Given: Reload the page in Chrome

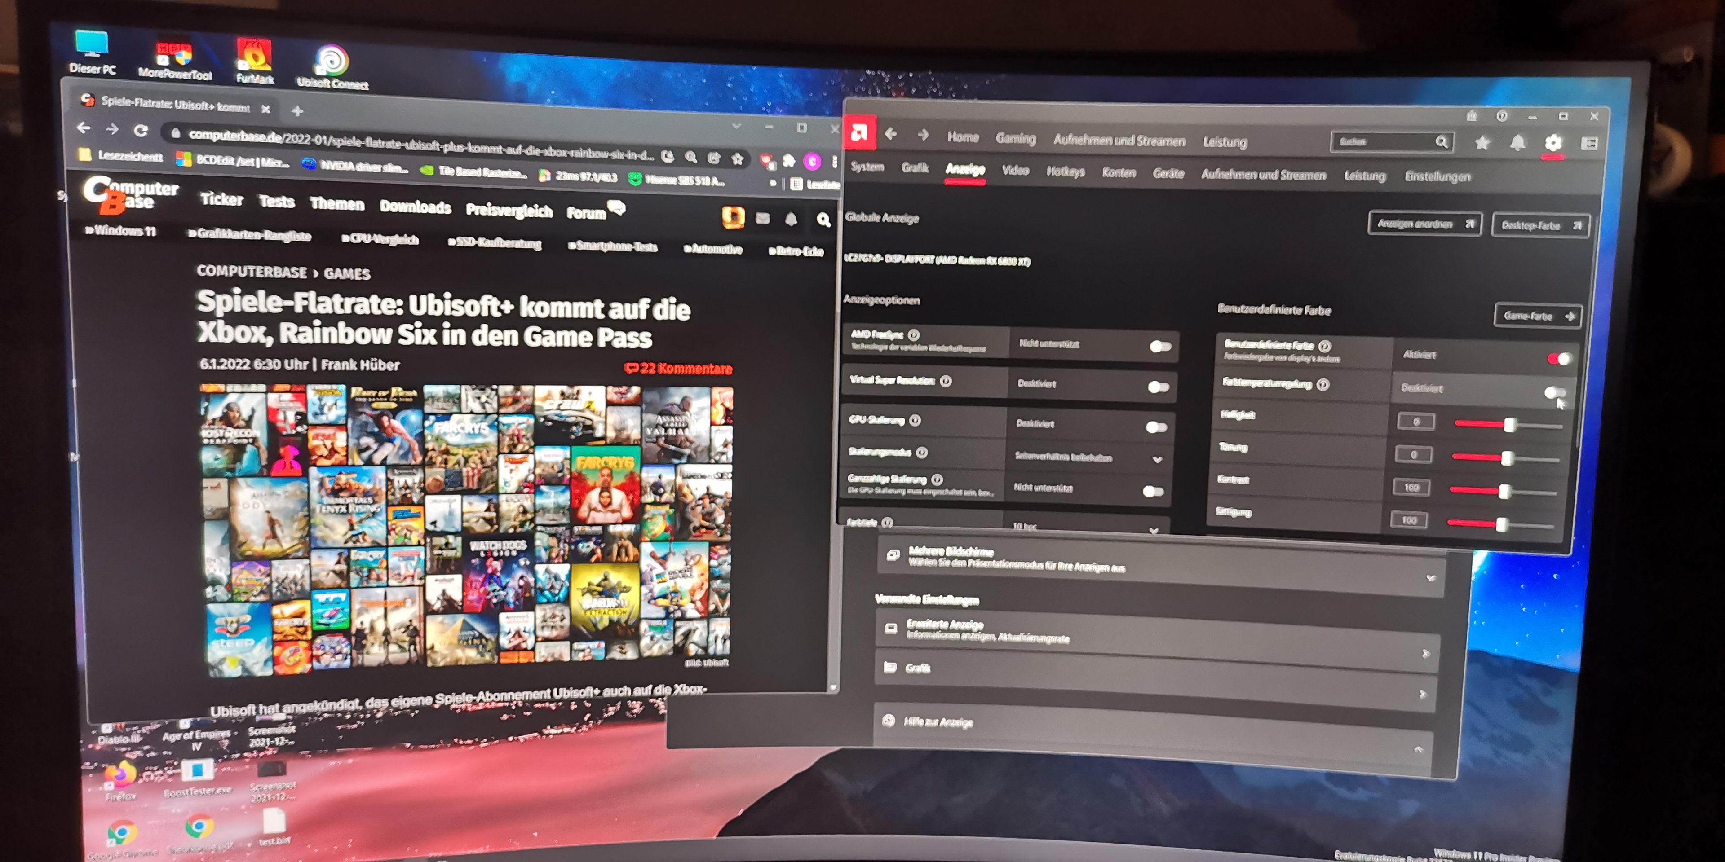Looking at the screenshot, I should 141,130.
